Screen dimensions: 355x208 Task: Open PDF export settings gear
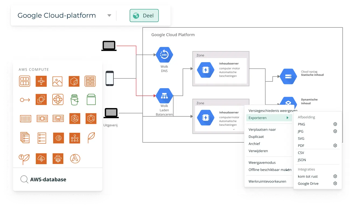point(335,145)
